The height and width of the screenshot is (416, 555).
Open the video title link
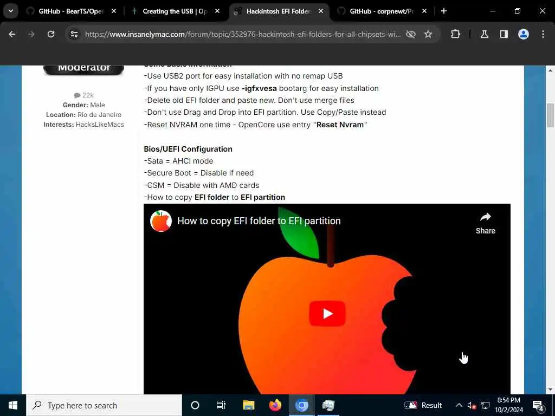pos(259,221)
